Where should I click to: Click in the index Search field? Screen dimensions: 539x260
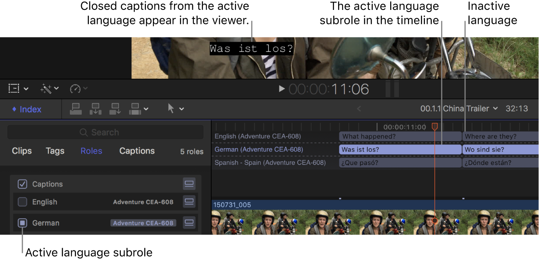[x=105, y=132]
